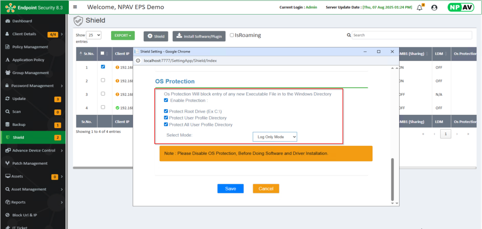Viewport: 482px width, 229px height.
Task: Click the notification bell icon
Action: 420,8
